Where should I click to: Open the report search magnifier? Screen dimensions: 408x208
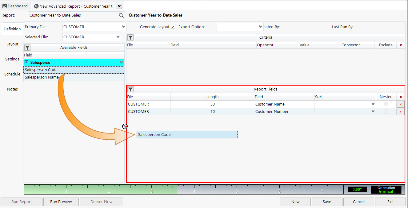[121, 15]
